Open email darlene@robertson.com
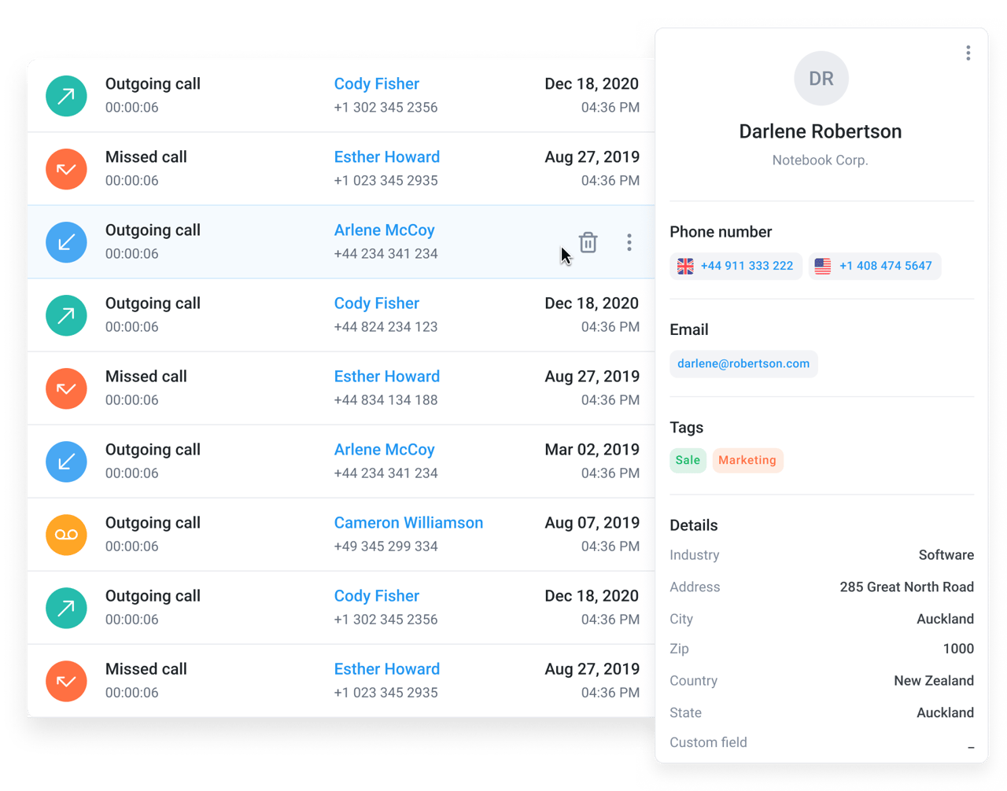Image resolution: width=1007 pixels, height=791 pixels. [743, 364]
